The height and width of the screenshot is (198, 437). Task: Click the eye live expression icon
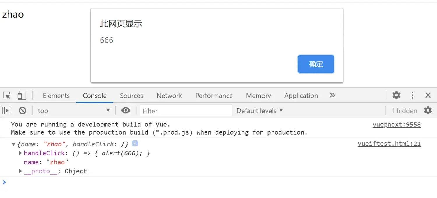[x=126, y=110]
